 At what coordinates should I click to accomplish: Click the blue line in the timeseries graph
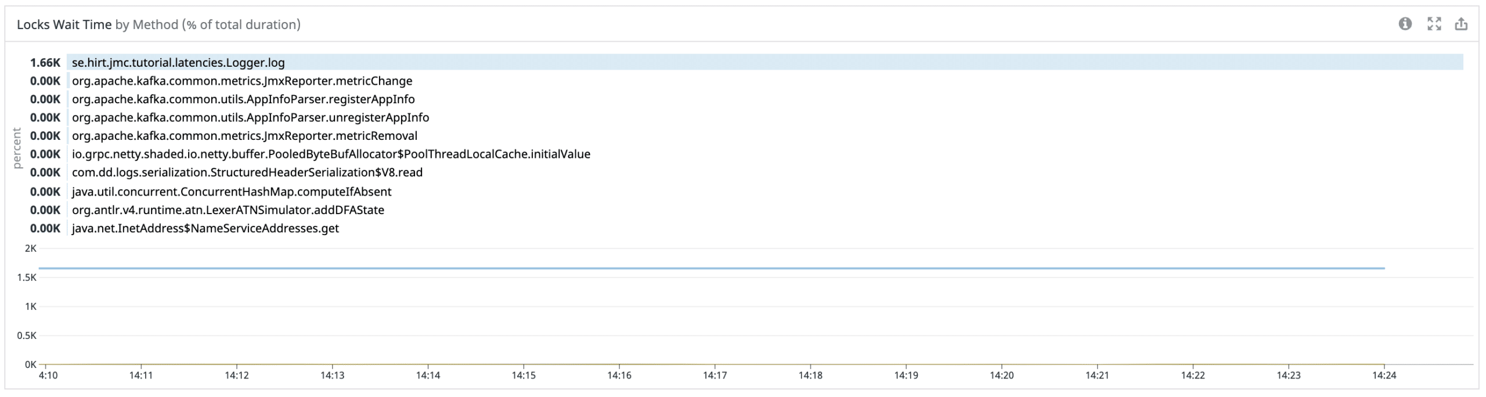point(712,268)
